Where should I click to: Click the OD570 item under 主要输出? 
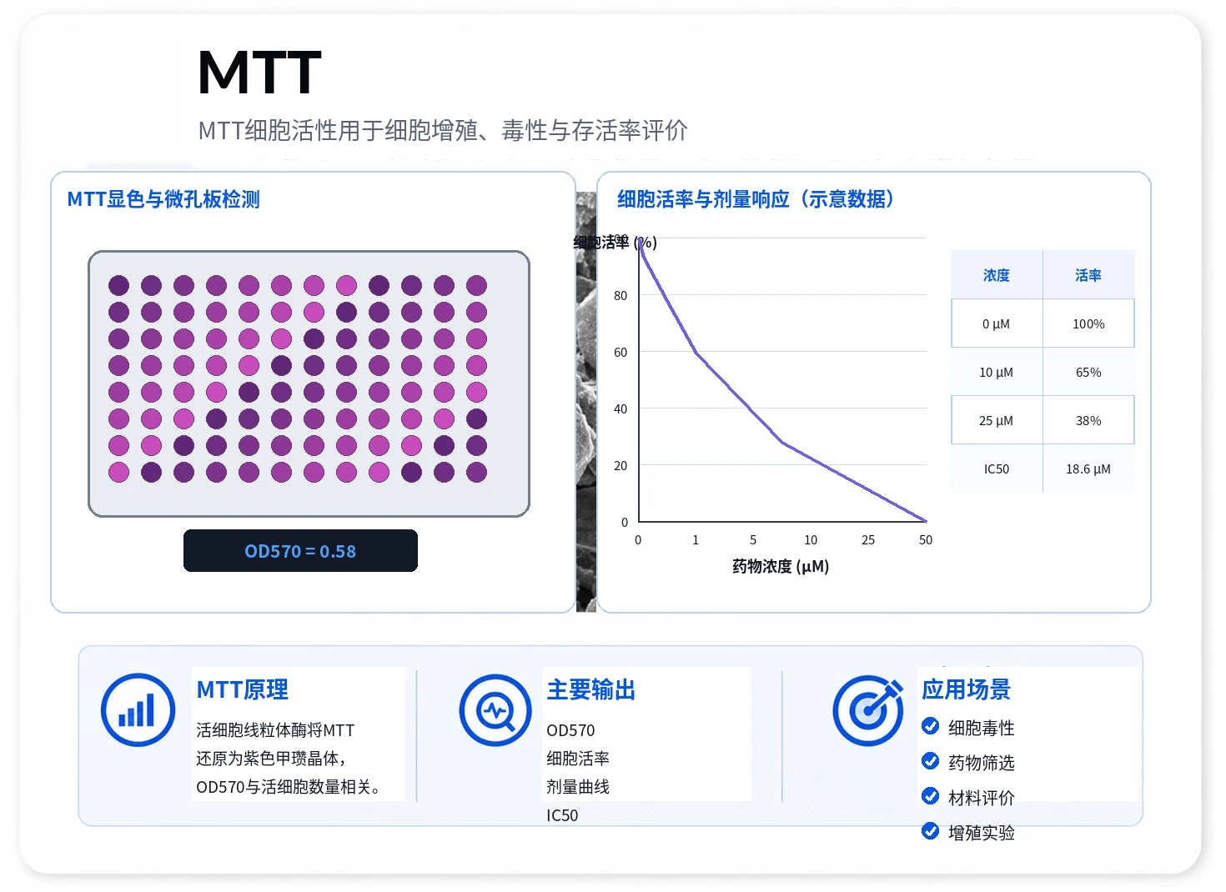click(570, 730)
